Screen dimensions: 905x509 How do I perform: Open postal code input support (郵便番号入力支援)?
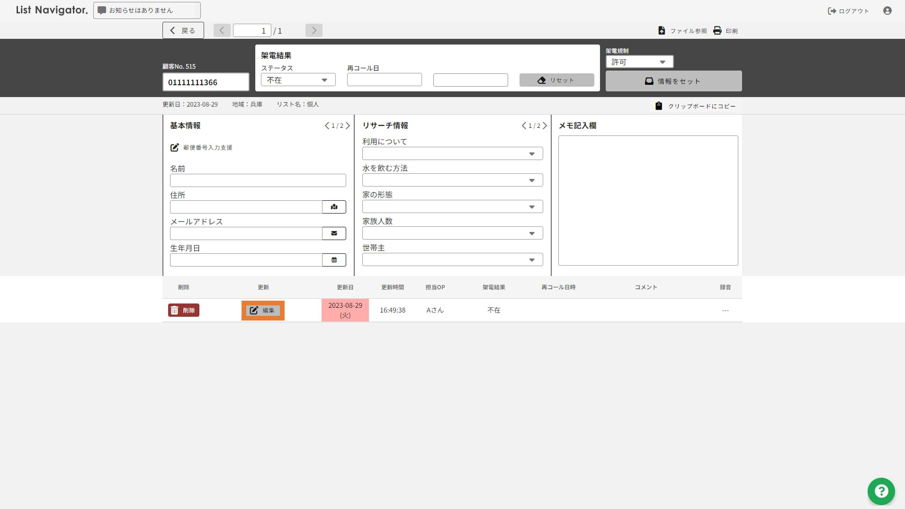point(201,148)
